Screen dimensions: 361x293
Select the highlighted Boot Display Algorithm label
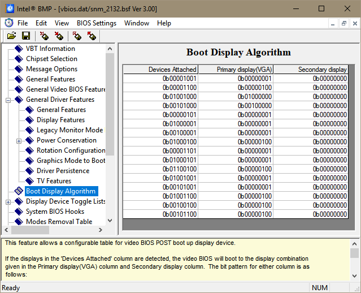tap(61, 191)
